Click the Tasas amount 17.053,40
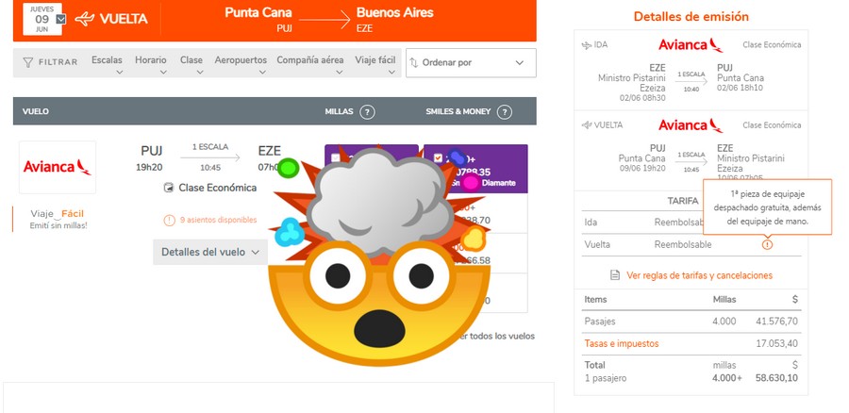Image resolution: width=849 pixels, height=413 pixels. coord(776,344)
